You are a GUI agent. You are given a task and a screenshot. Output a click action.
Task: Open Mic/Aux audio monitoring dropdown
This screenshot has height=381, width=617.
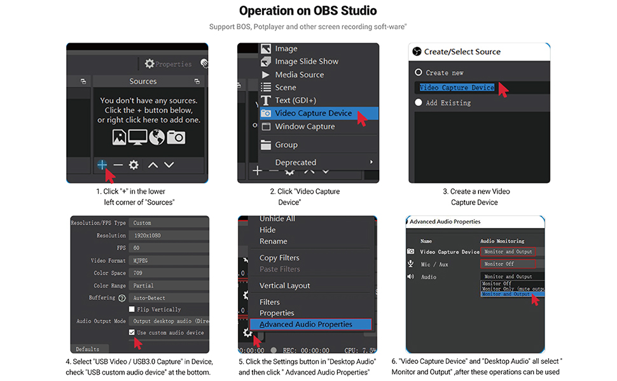[508, 264]
